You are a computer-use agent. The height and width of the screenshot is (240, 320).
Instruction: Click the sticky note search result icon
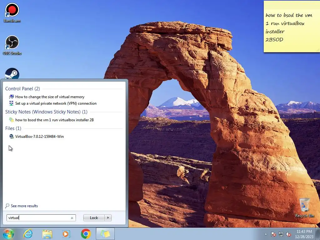12,120
